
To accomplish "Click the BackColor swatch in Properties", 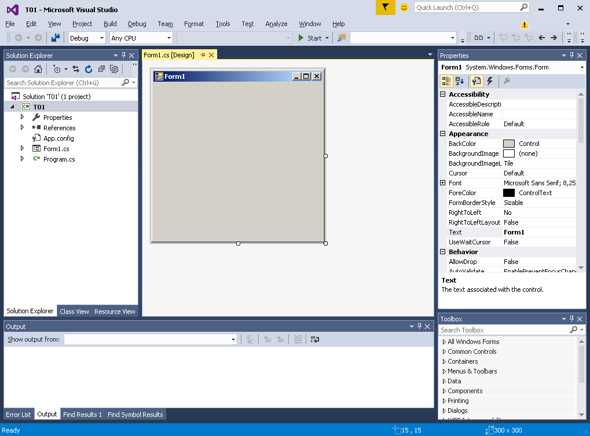I will [508, 144].
